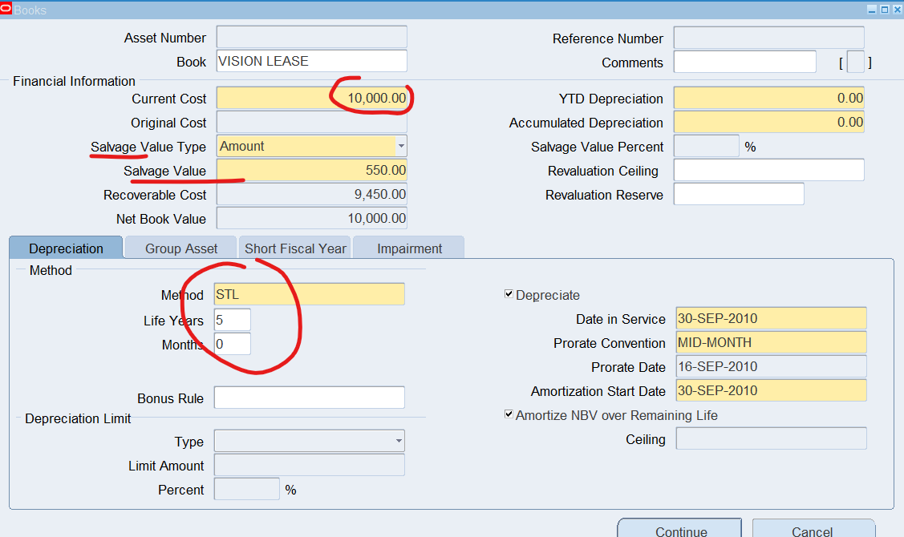Open the Salvage Value Type dropdown
Screen dimensions: 904x537
click(401, 147)
